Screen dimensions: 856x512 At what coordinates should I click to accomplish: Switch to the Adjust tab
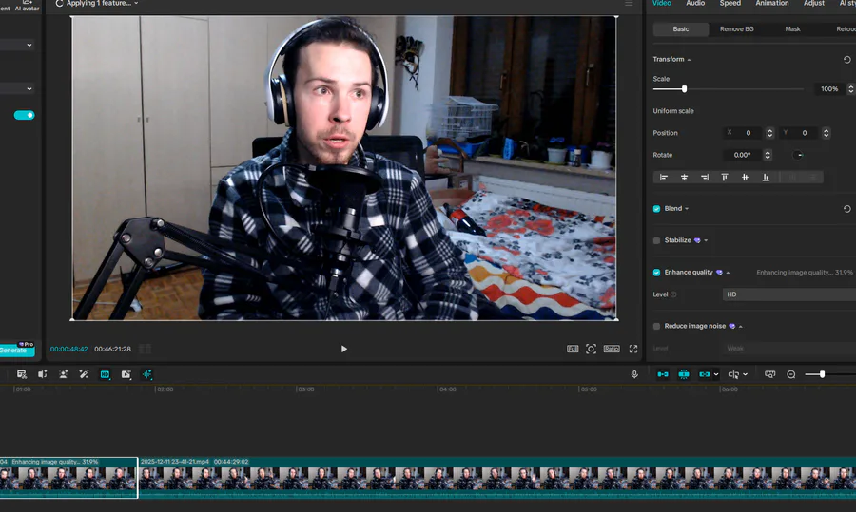pos(813,3)
